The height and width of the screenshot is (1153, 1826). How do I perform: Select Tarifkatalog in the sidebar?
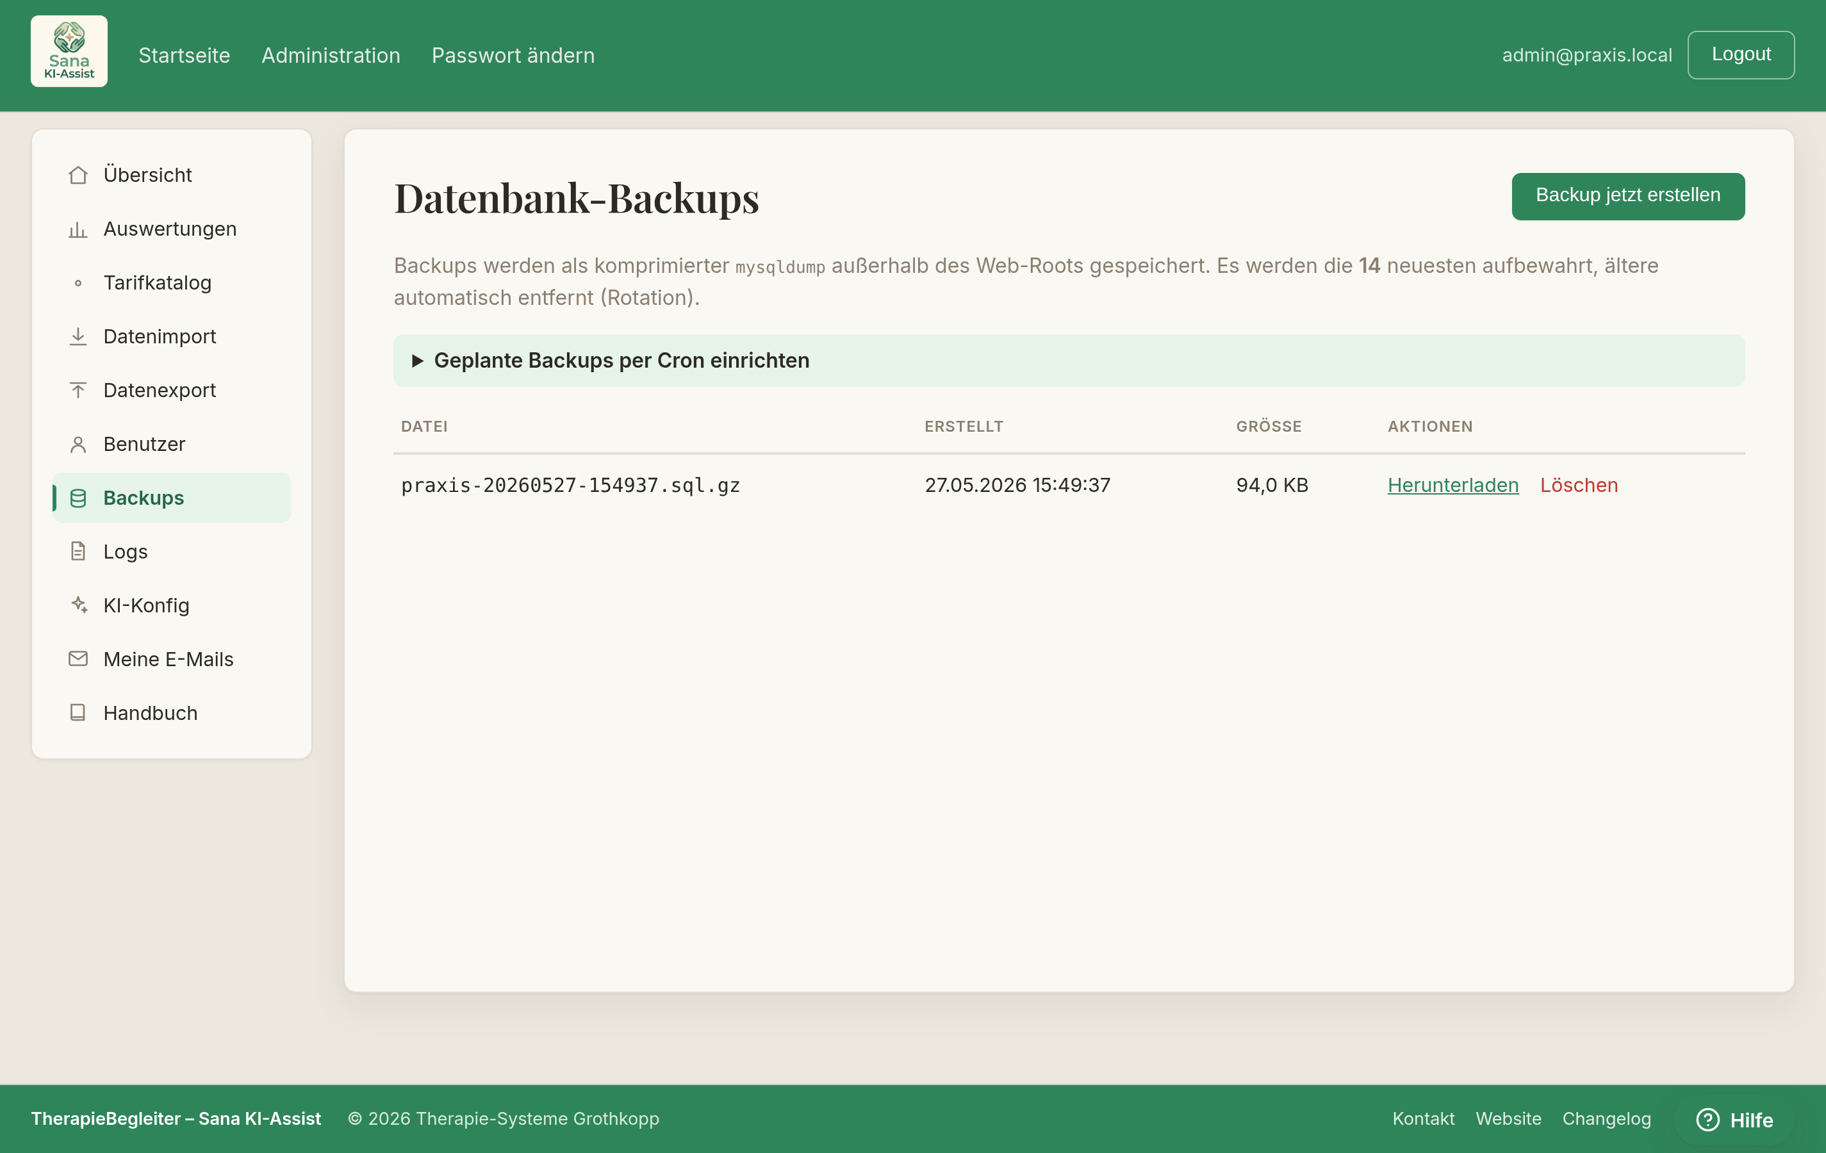coord(171,282)
